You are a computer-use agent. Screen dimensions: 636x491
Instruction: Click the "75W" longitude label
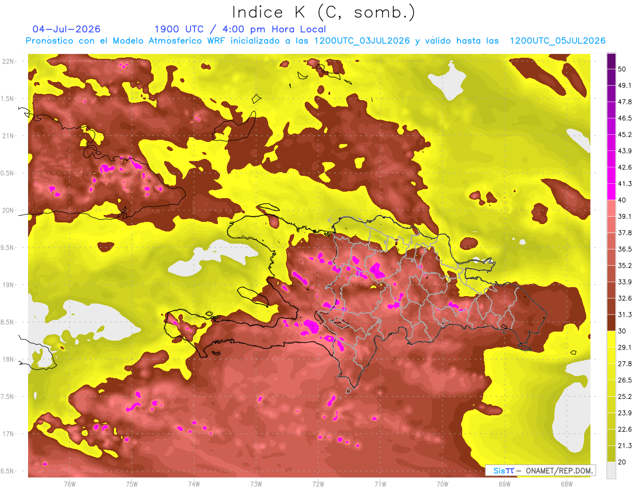132,484
